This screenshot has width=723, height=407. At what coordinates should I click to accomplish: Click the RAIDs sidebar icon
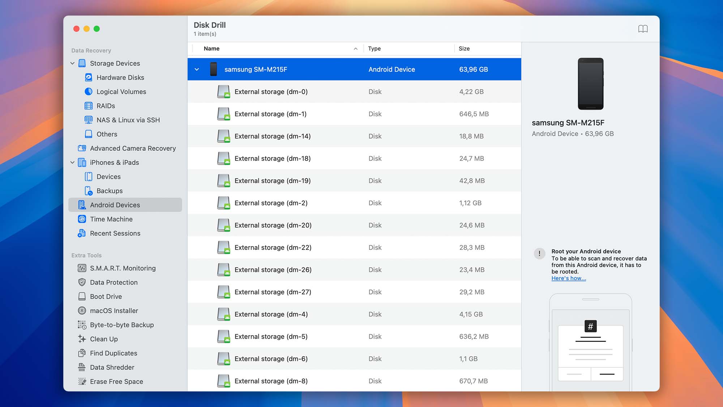pyautogui.click(x=89, y=106)
